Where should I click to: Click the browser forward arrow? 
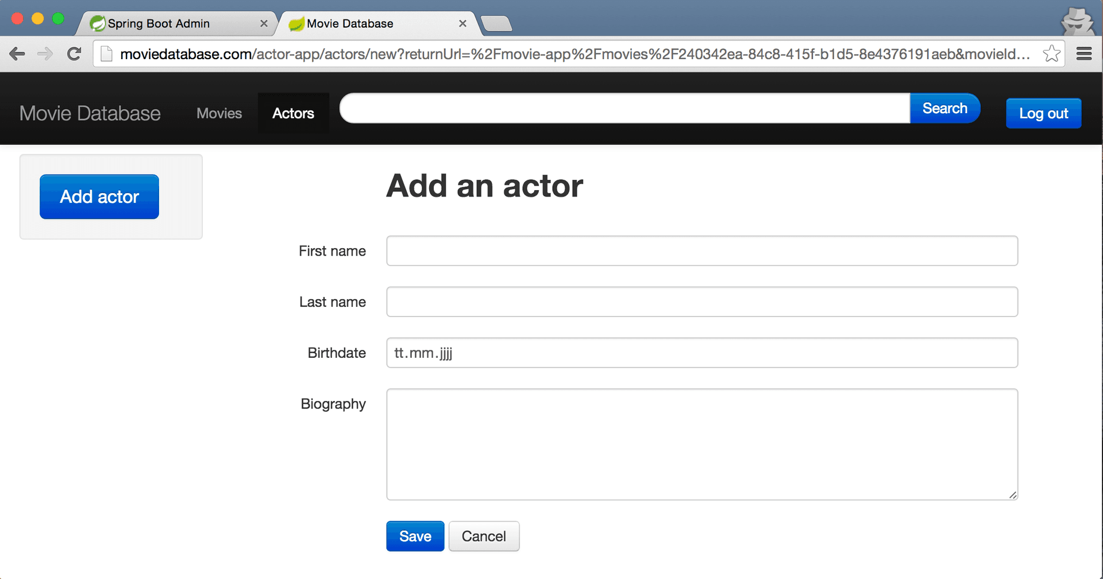coord(45,54)
